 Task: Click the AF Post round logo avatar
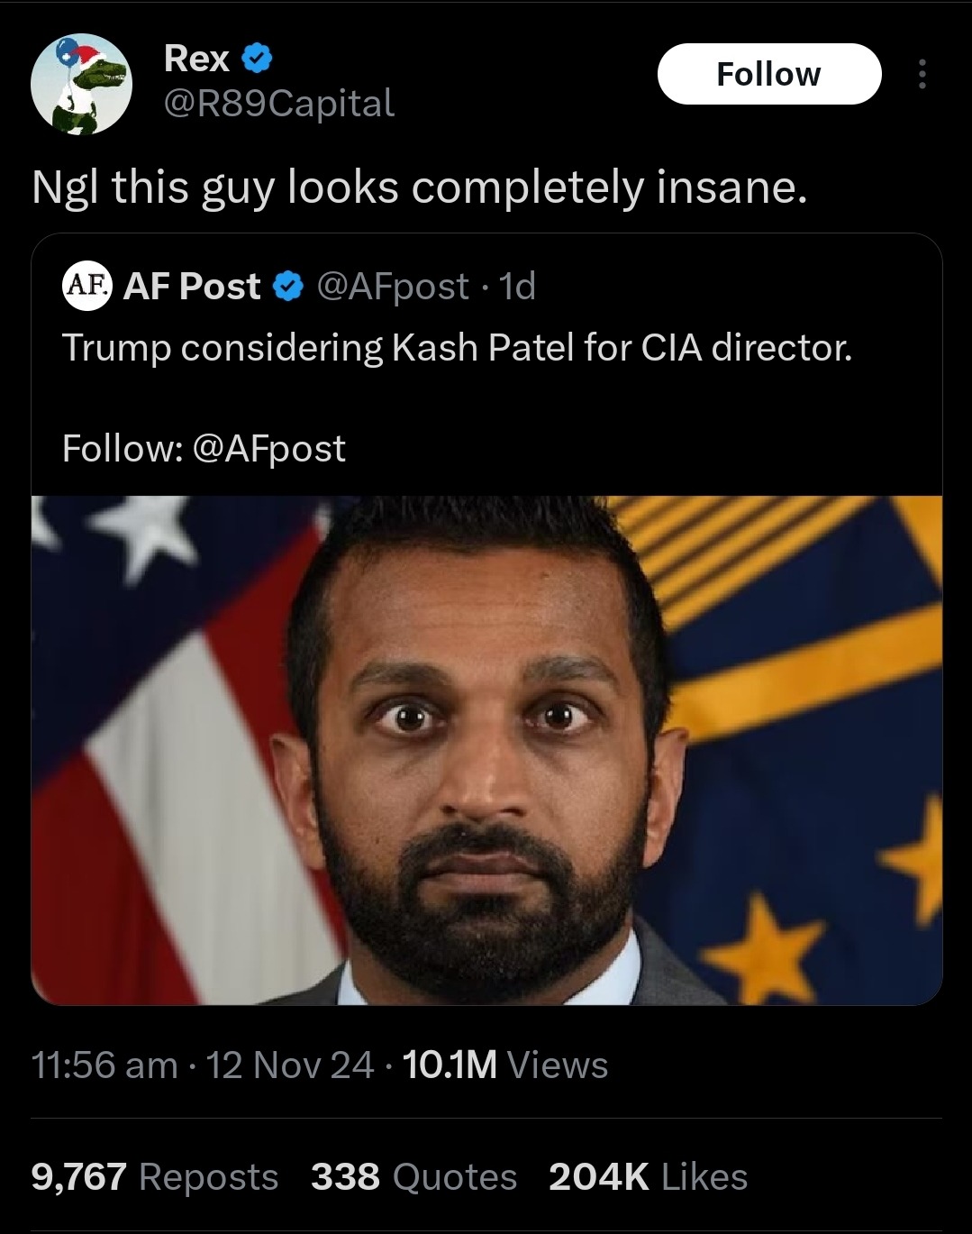click(86, 286)
